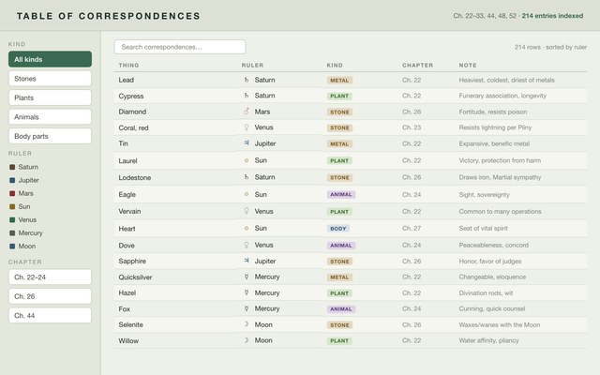Image resolution: width=600 pixels, height=375 pixels.
Task: Click the ANIMAL tag in the Eagle row
Action: (x=341, y=194)
